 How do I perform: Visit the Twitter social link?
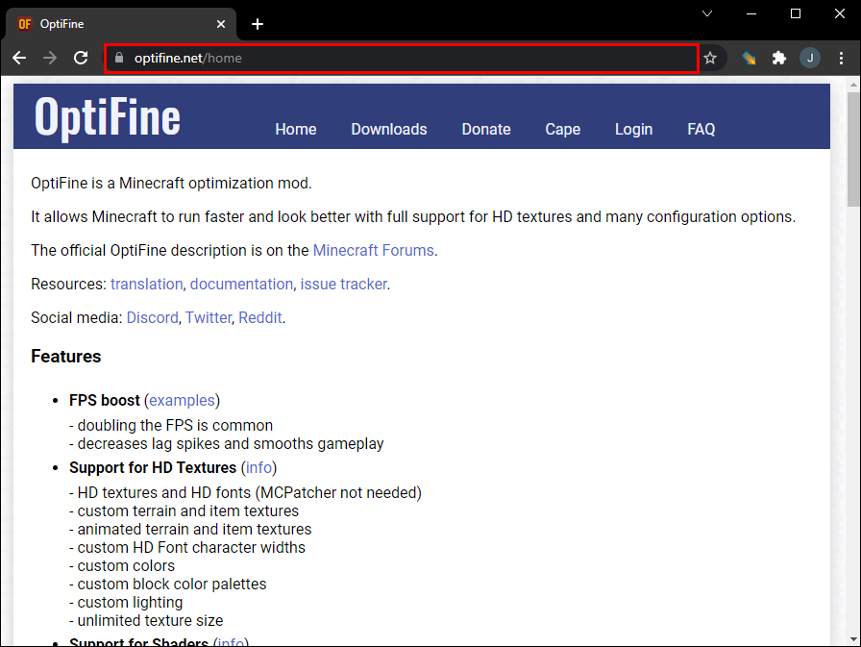(209, 317)
